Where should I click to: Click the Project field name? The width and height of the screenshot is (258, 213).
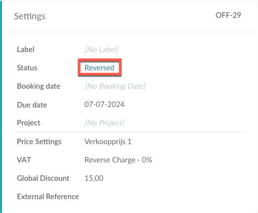(29, 123)
